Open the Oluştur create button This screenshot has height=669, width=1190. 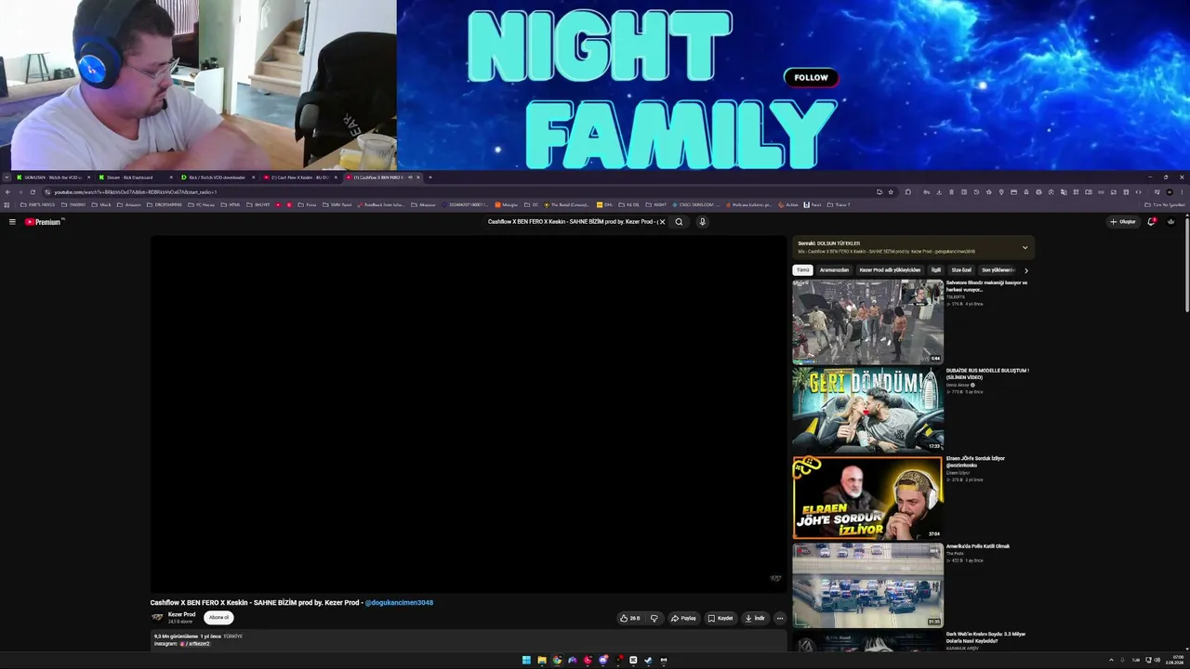click(1123, 222)
